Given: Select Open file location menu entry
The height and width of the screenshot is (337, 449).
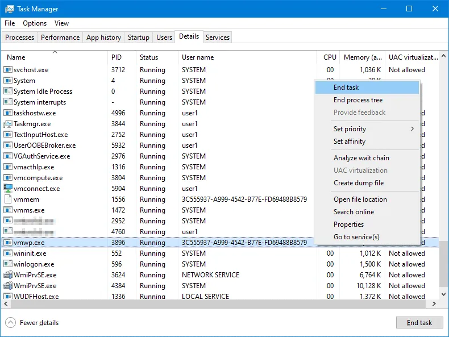Looking at the screenshot, I should click(360, 199).
